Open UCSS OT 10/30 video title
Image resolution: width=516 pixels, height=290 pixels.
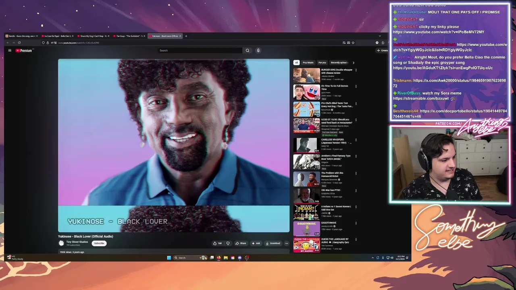(x=336, y=121)
